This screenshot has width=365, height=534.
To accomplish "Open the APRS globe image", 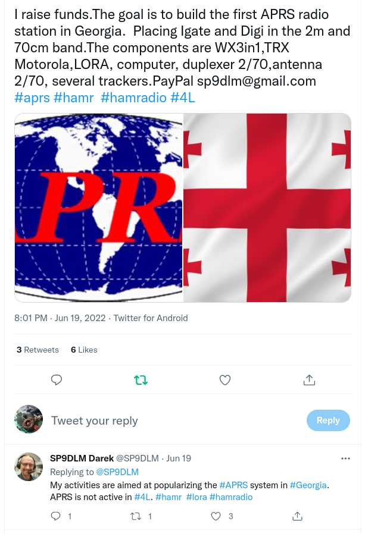I will [99, 208].
